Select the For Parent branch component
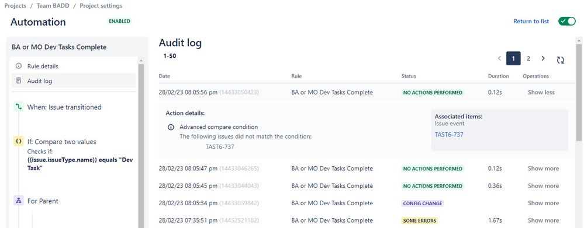584x228 pixels. click(x=43, y=201)
